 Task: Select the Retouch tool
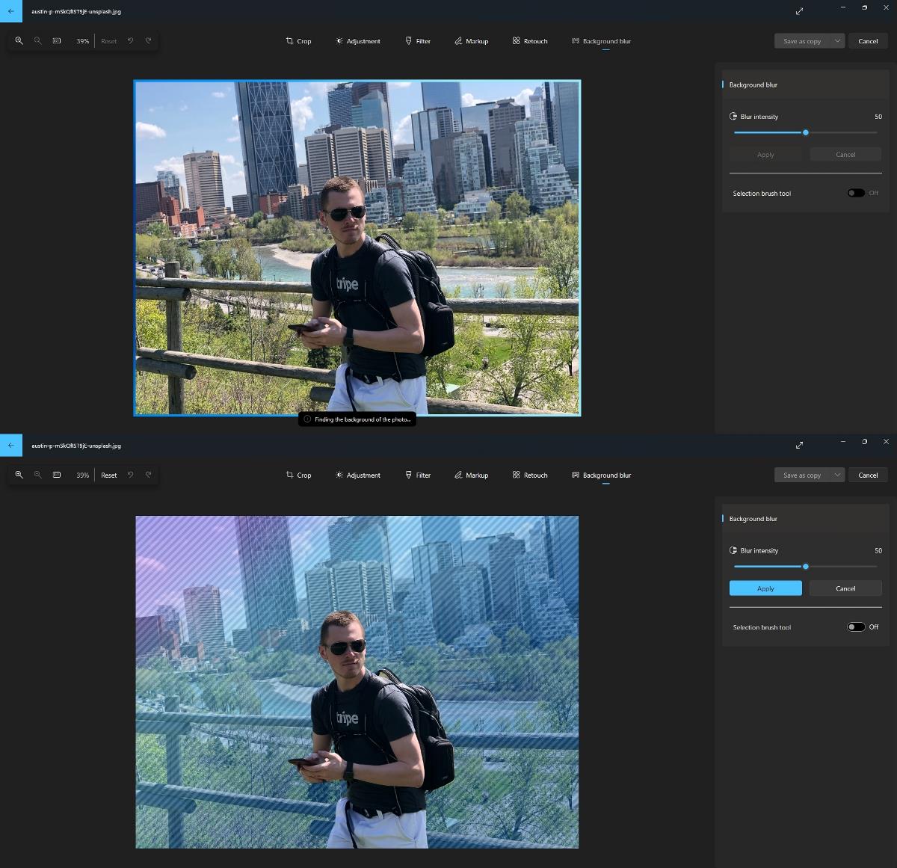click(x=529, y=41)
